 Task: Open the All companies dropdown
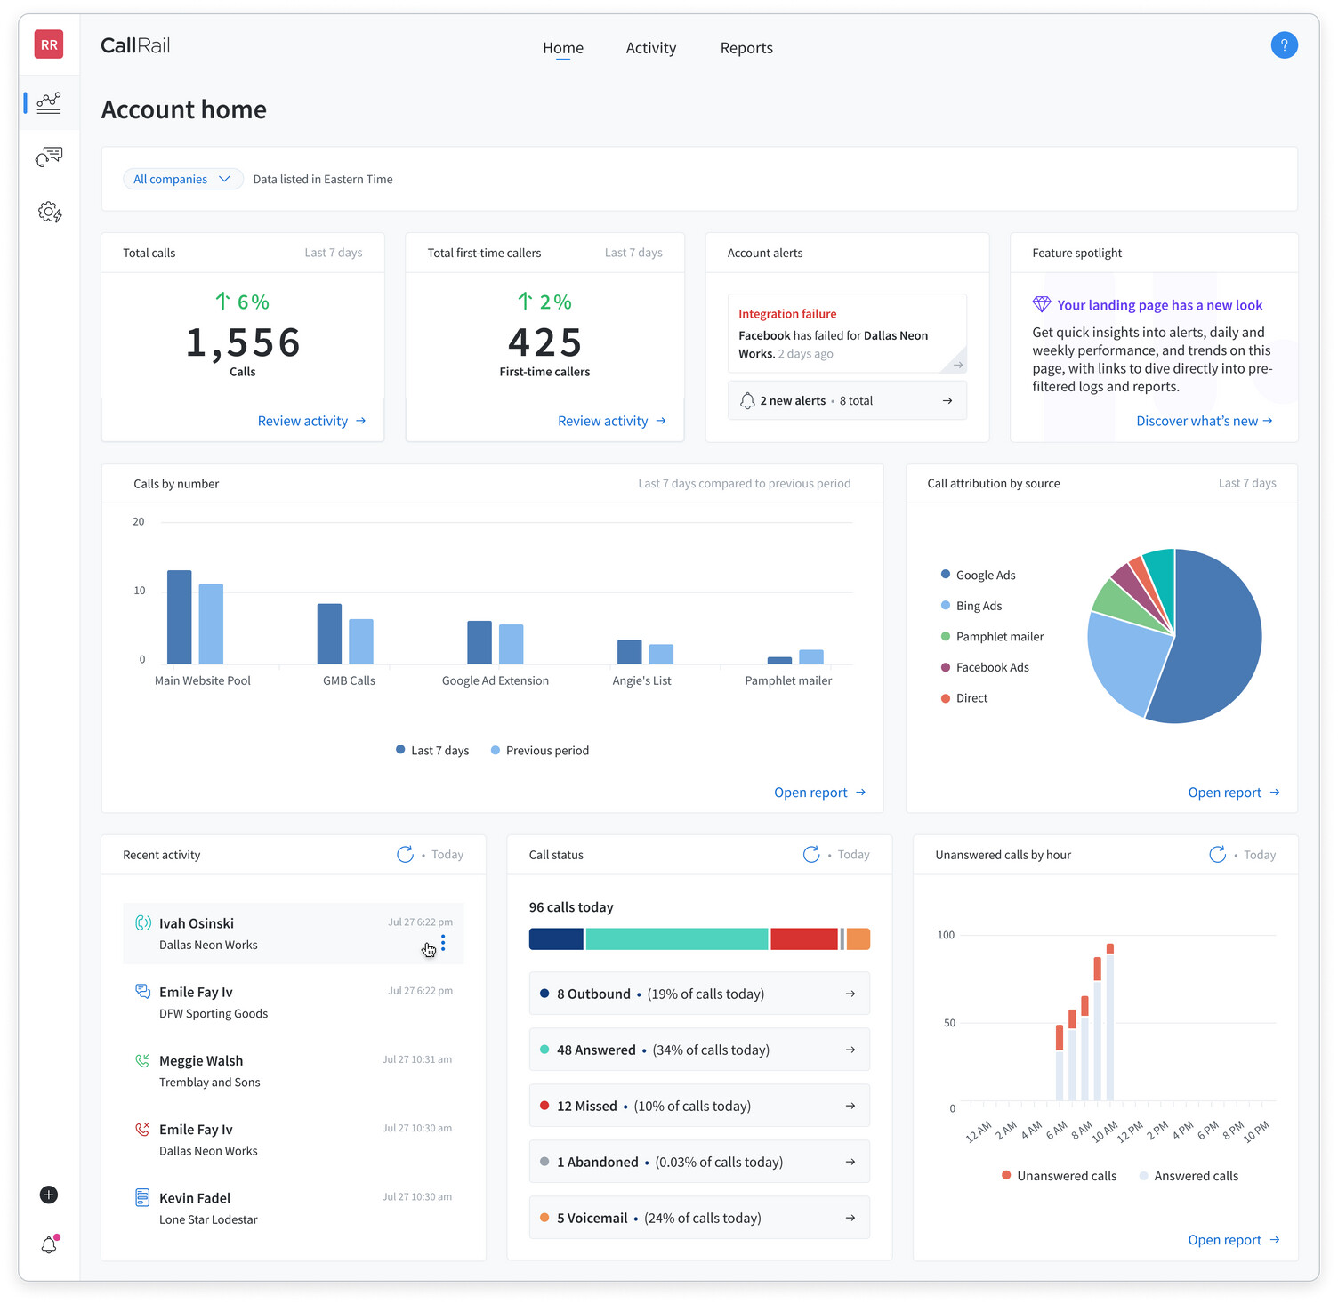(182, 179)
